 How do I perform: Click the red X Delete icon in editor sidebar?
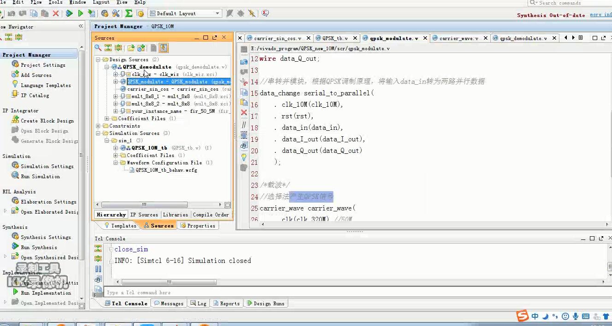pos(244,112)
